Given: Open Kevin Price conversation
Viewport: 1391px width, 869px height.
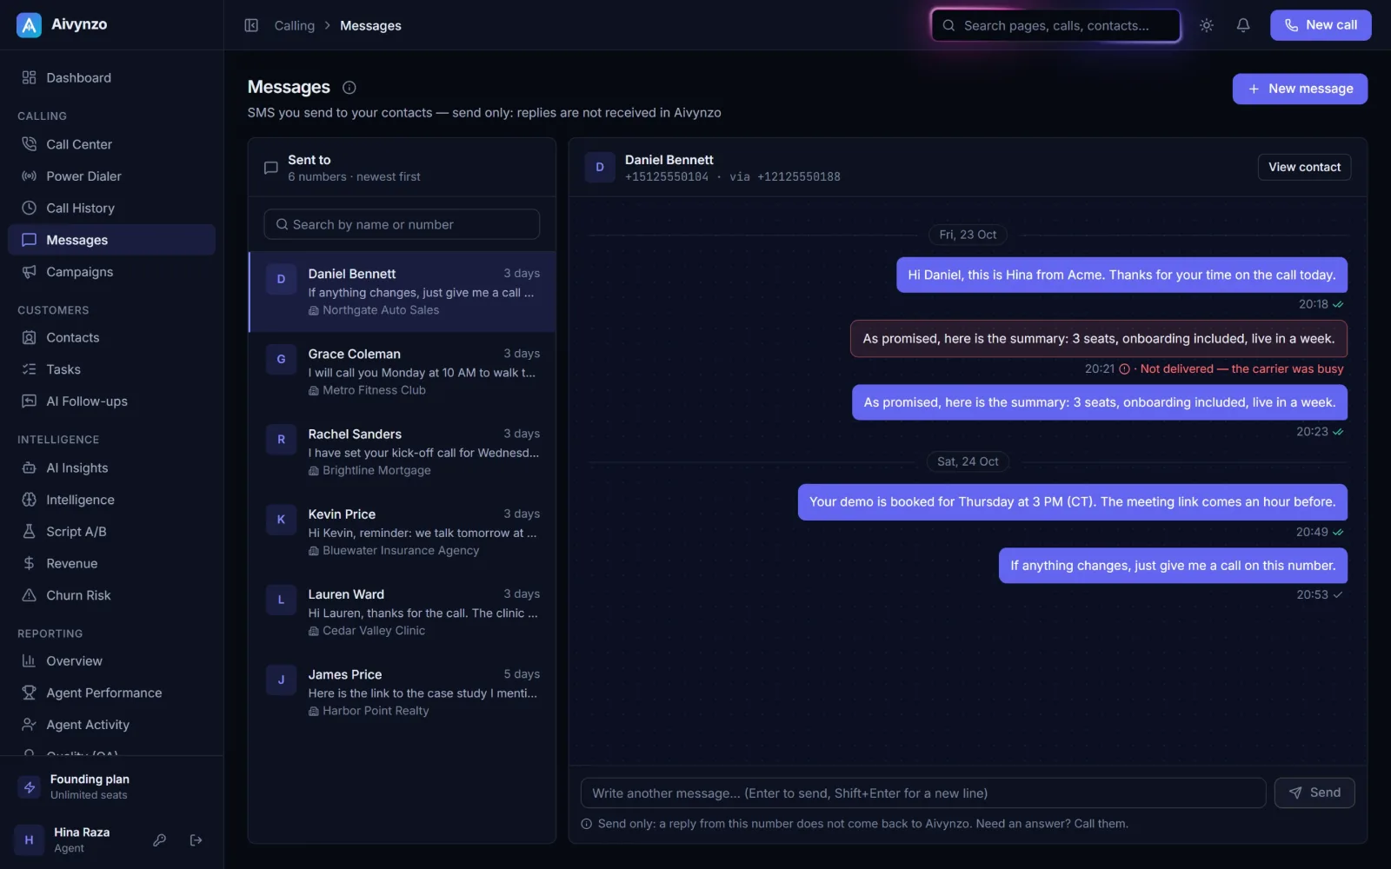Looking at the screenshot, I should click(402, 532).
